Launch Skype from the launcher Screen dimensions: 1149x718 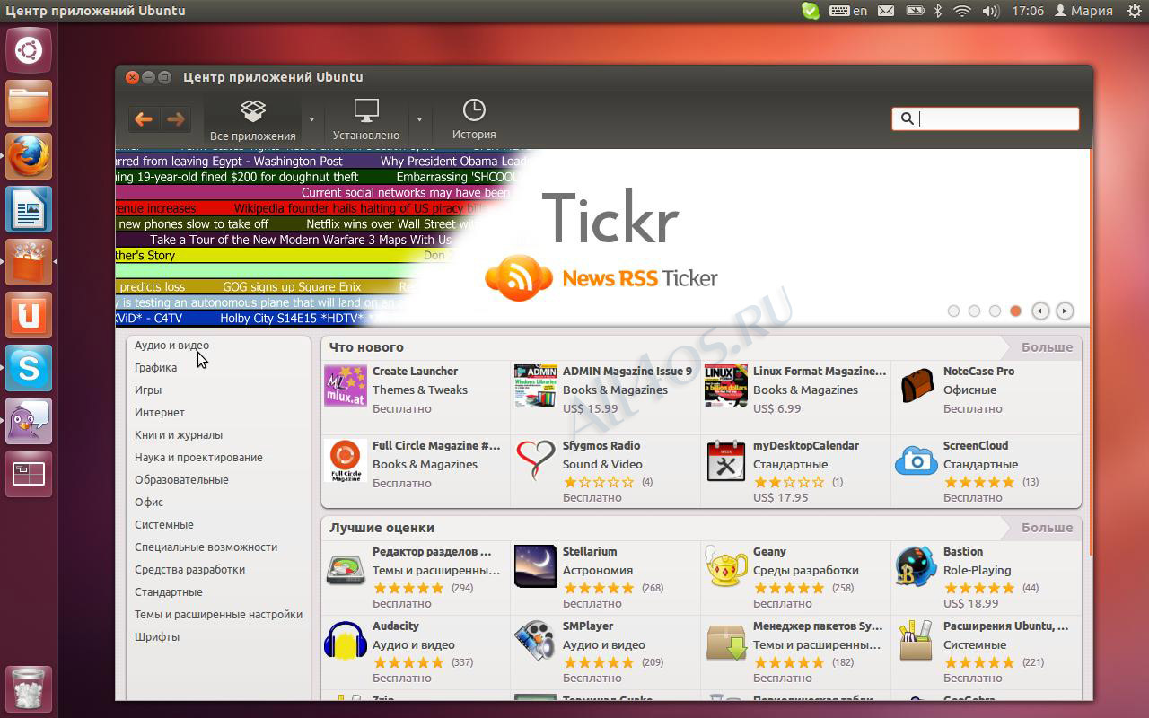[29, 369]
